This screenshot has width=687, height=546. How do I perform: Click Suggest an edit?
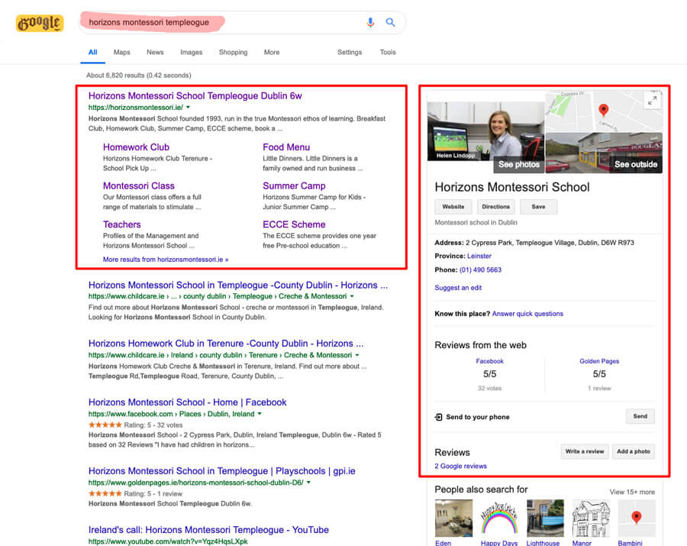[x=458, y=288]
